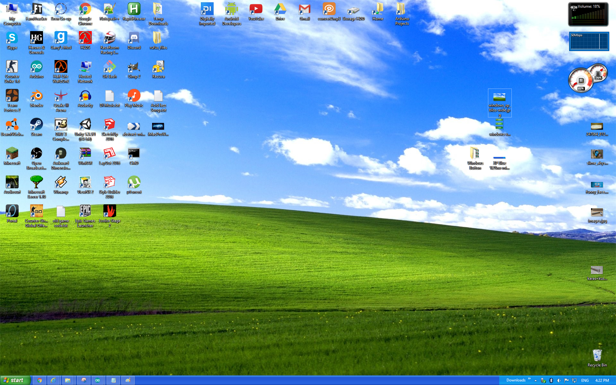The width and height of the screenshot is (616, 385).
Task: Open Notepad++ desktop shortcut
Action: tap(109, 9)
